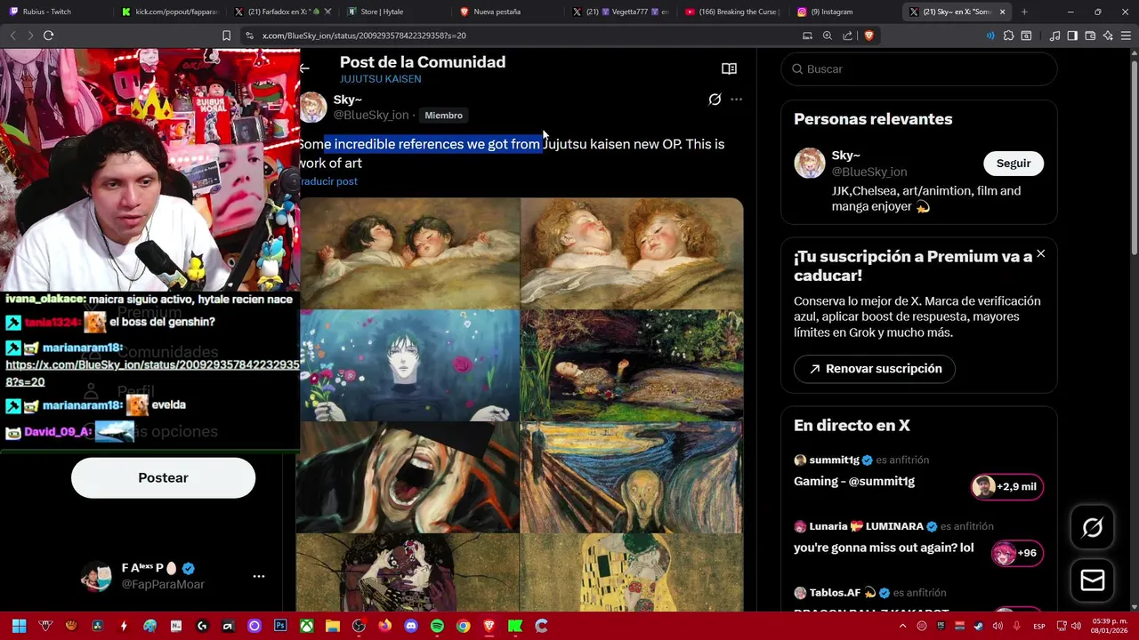Open Sky~'s post avatar
The height and width of the screenshot is (640, 1139).
coord(312,107)
